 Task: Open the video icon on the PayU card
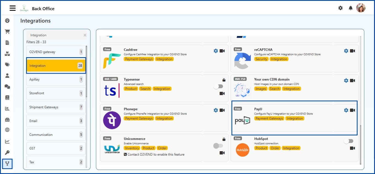tap(352, 110)
